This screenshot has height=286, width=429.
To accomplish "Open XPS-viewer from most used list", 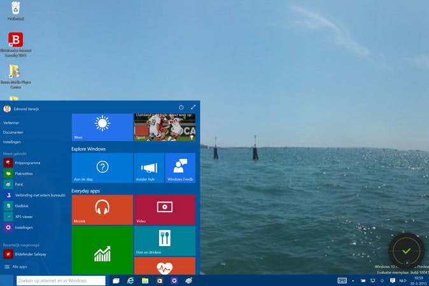I will coord(18,217).
